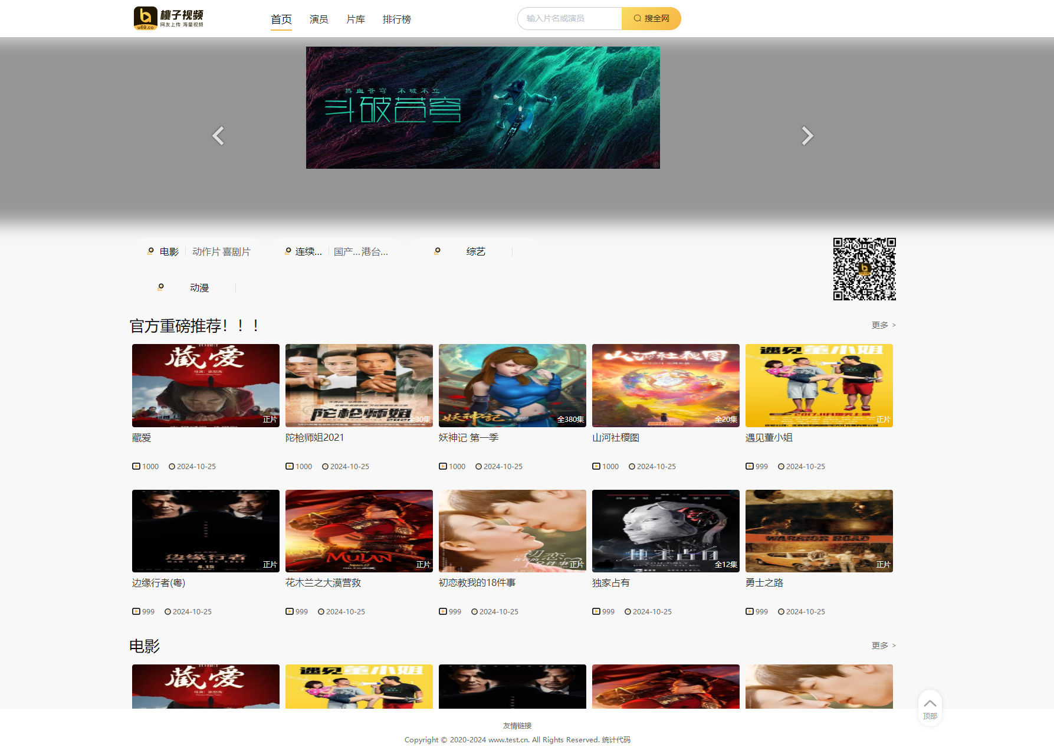This screenshot has height=750, width=1054.
Task: Open the 连续... category link
Action: [x=308, y=252]
